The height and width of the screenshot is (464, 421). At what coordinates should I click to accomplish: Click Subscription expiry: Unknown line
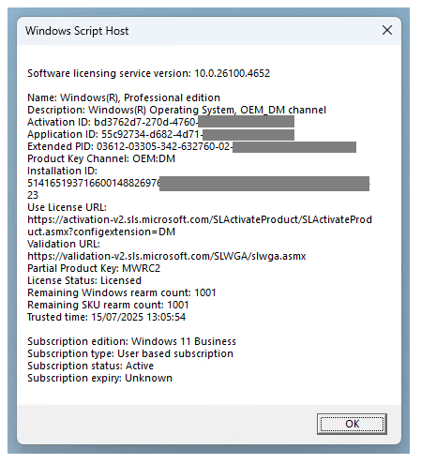[99, 378]
